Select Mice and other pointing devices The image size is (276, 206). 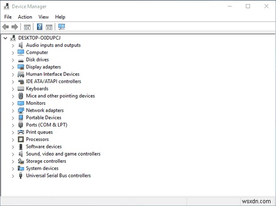click(60, 96)
